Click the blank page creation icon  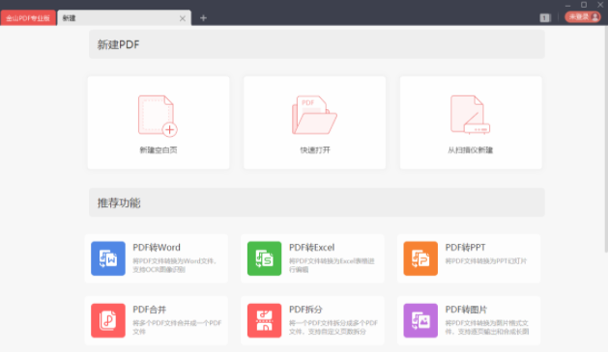[x=158, y=116]
